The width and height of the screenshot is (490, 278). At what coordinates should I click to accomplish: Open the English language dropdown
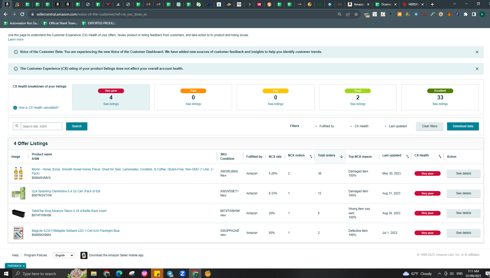pyautogui.click(x=64, y=255)
